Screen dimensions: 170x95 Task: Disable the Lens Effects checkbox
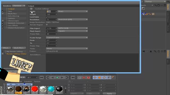click(x=3, y=25)
